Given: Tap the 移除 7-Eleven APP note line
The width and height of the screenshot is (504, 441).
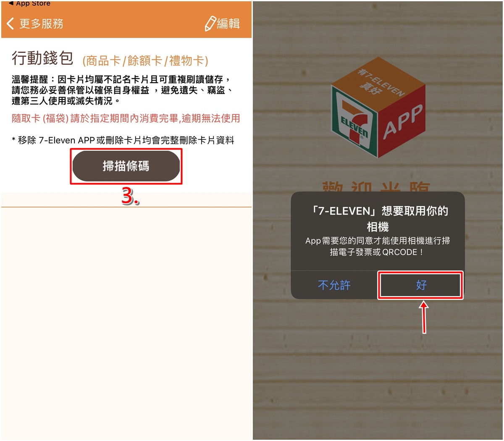Looking at the screenshot, I should 123,140.
